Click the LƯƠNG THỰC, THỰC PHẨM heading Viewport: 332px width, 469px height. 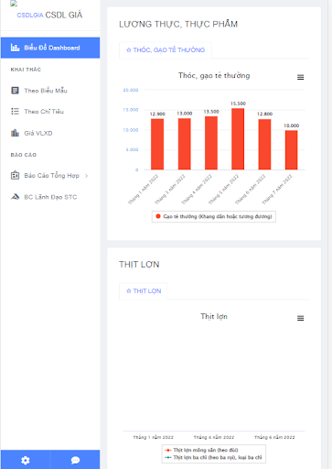click(x=178, y=24)
